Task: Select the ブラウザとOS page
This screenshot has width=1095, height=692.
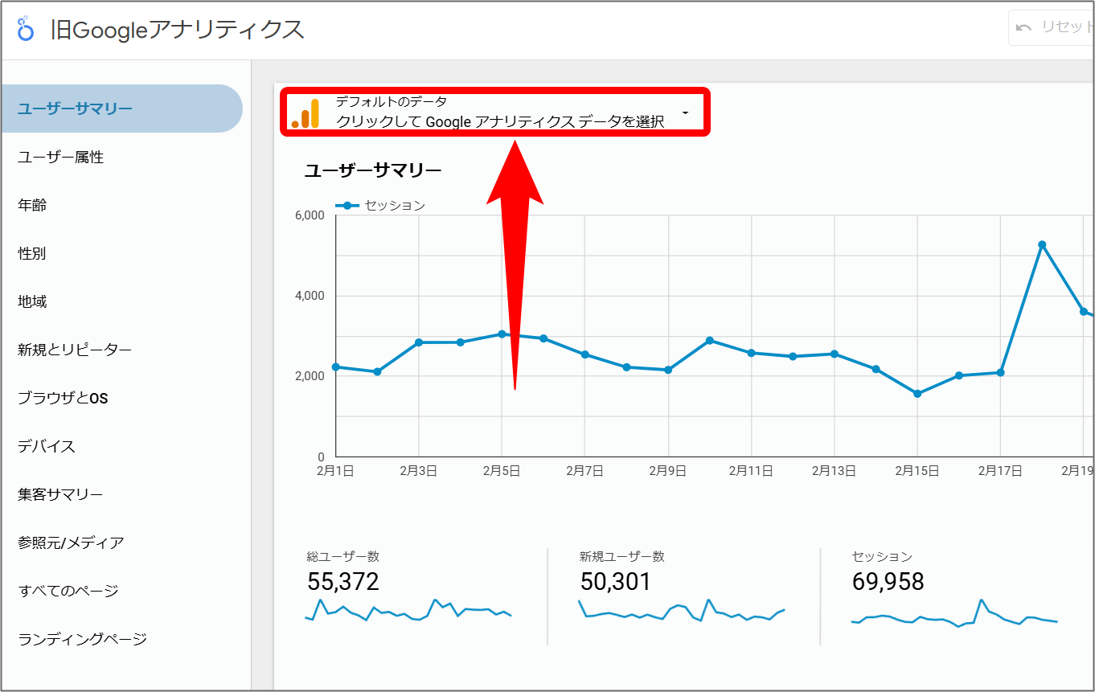Action: 63,399
